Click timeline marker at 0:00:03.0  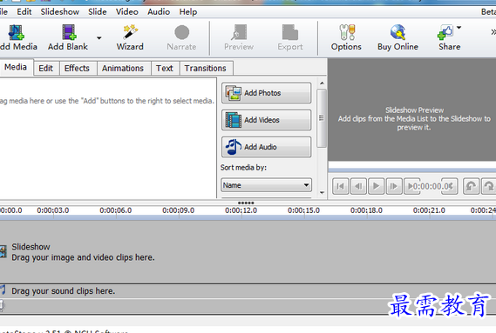[53, 210]
